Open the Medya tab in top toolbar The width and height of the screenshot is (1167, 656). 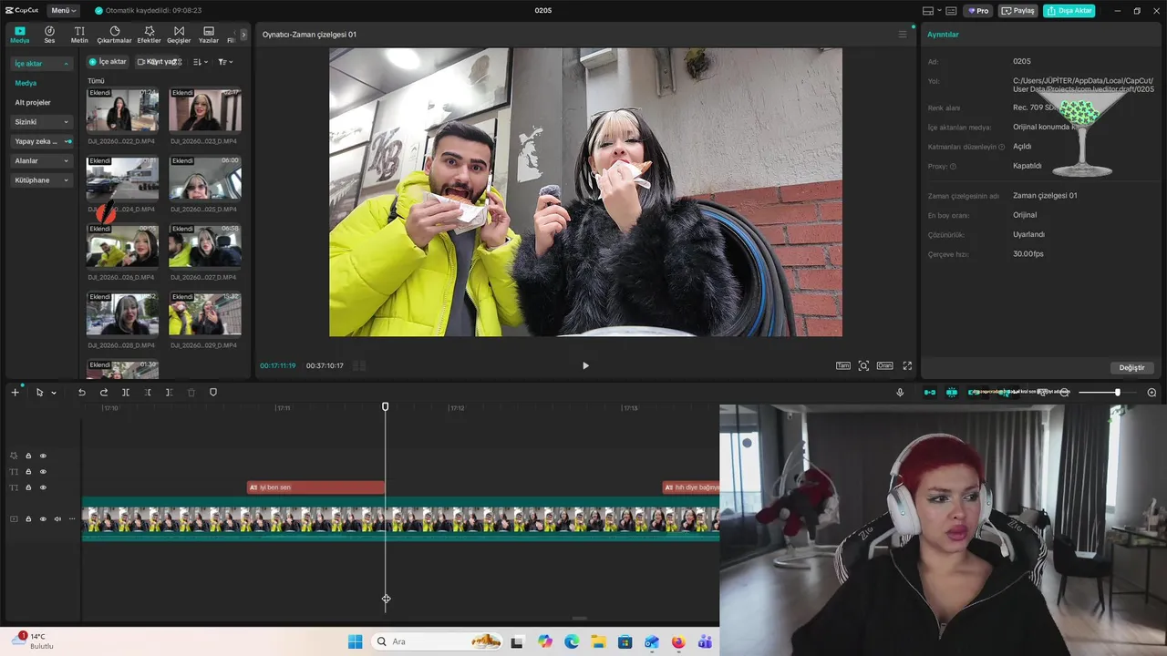tap(20, 35)
